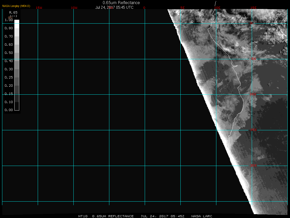The width and height of the screenshot is (290, 218).
Task: Pick the brightest white swatch at 1.00
Action: coord(17,22)
